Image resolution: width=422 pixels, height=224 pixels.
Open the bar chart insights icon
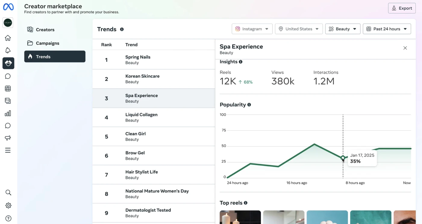8,113
